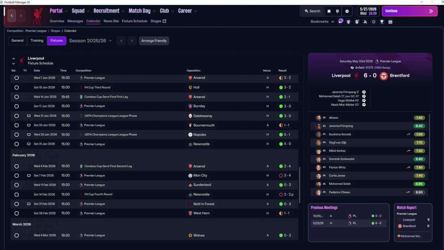Open the circular arrows bookmark shortcut
Viewport: 444px width, 250px height.
point(374,22)
